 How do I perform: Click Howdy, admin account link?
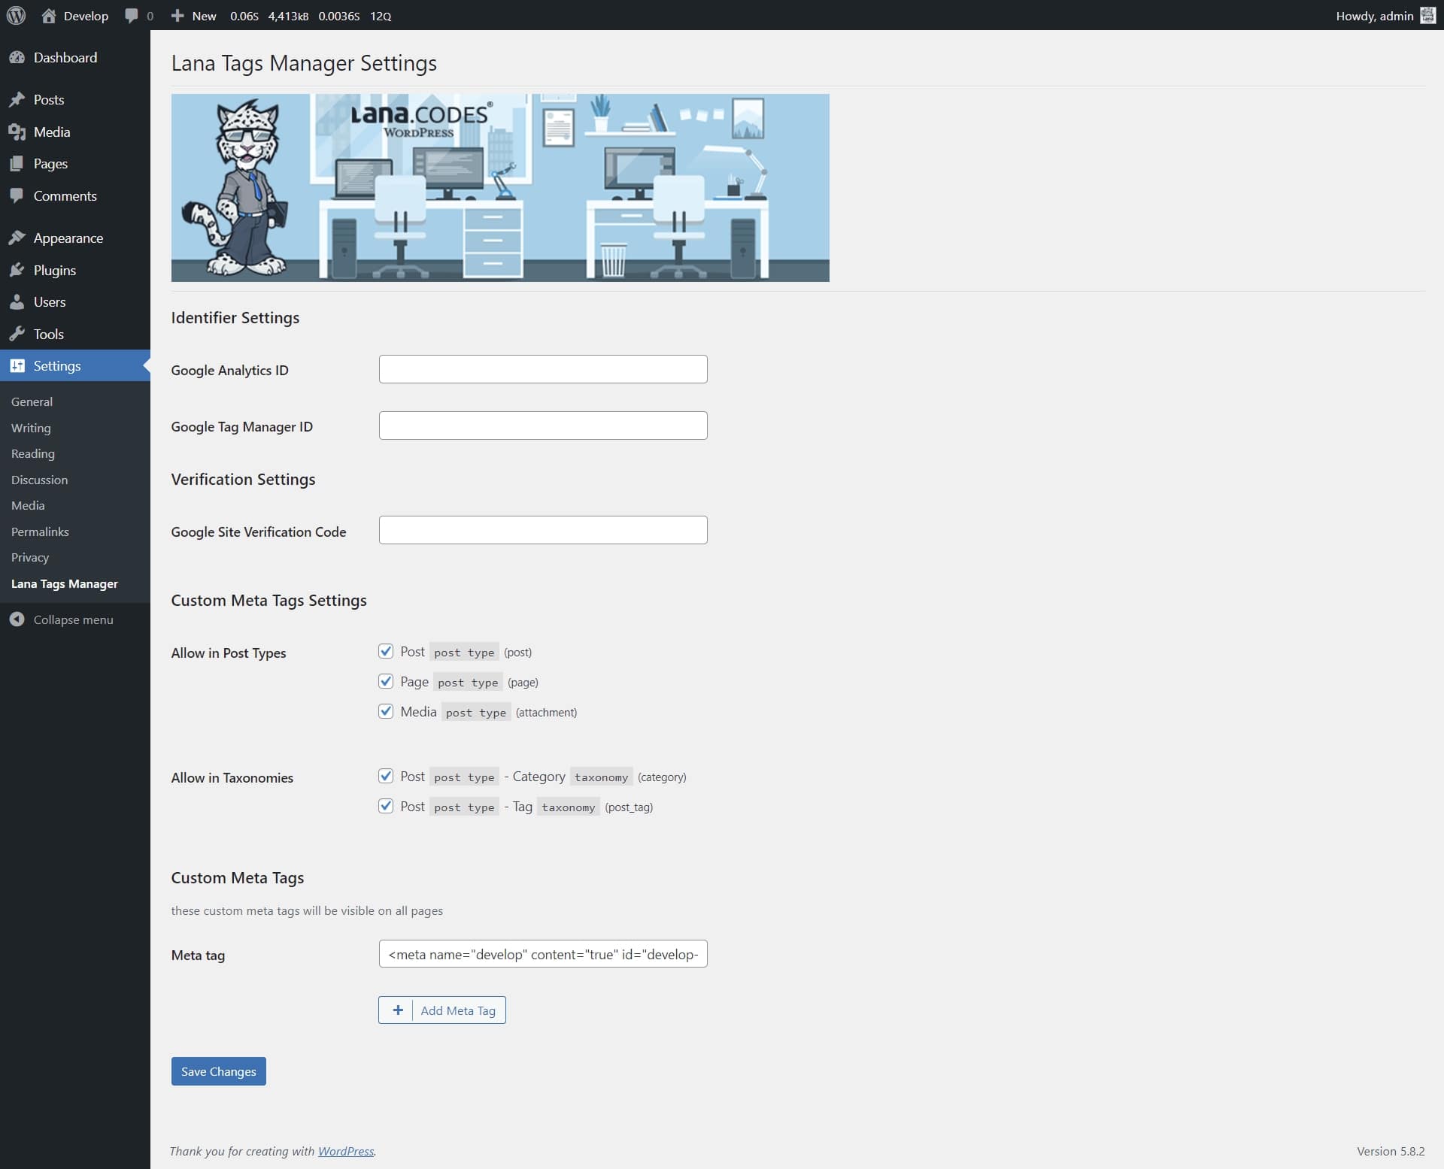[x=1375, y=16]
